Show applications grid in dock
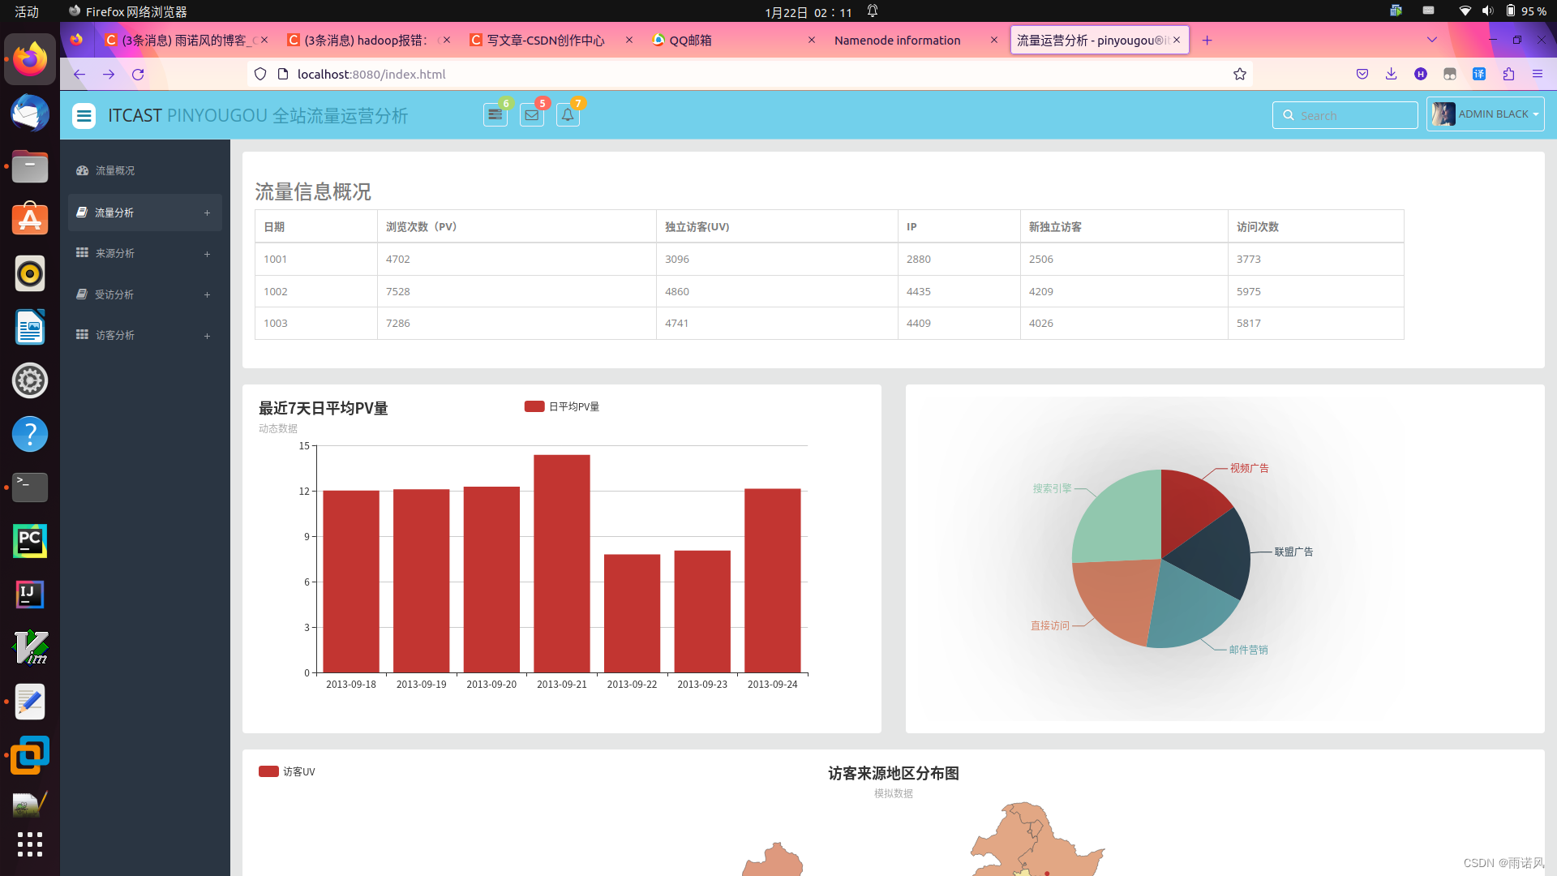The width and height of the screenshot is (1557, 876). (30, 844)
